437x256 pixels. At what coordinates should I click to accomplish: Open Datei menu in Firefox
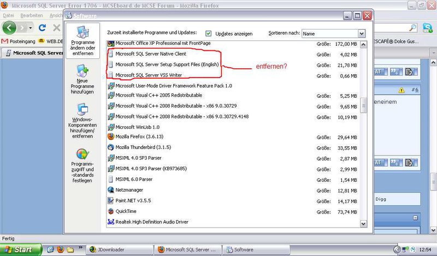coord(8,15)
